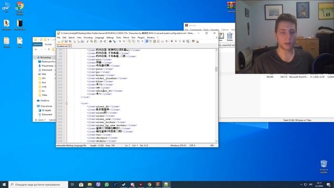
Task: Click the taskbar search box
Action: click(38, 184)
